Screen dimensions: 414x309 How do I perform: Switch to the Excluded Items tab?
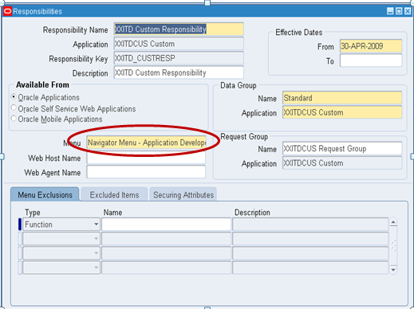click(x=114, y=194)
